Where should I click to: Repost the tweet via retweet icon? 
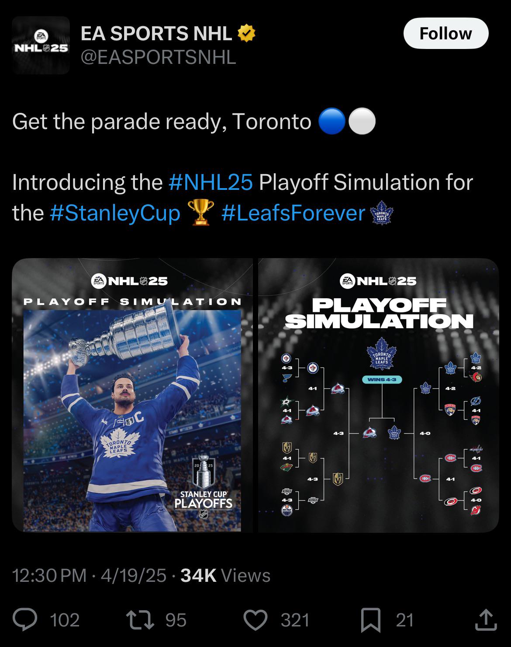point(140,620)
